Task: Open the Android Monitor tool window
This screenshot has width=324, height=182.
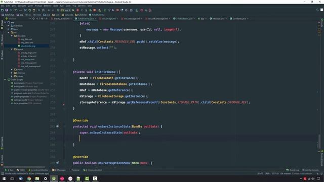Action: (38, 170)
